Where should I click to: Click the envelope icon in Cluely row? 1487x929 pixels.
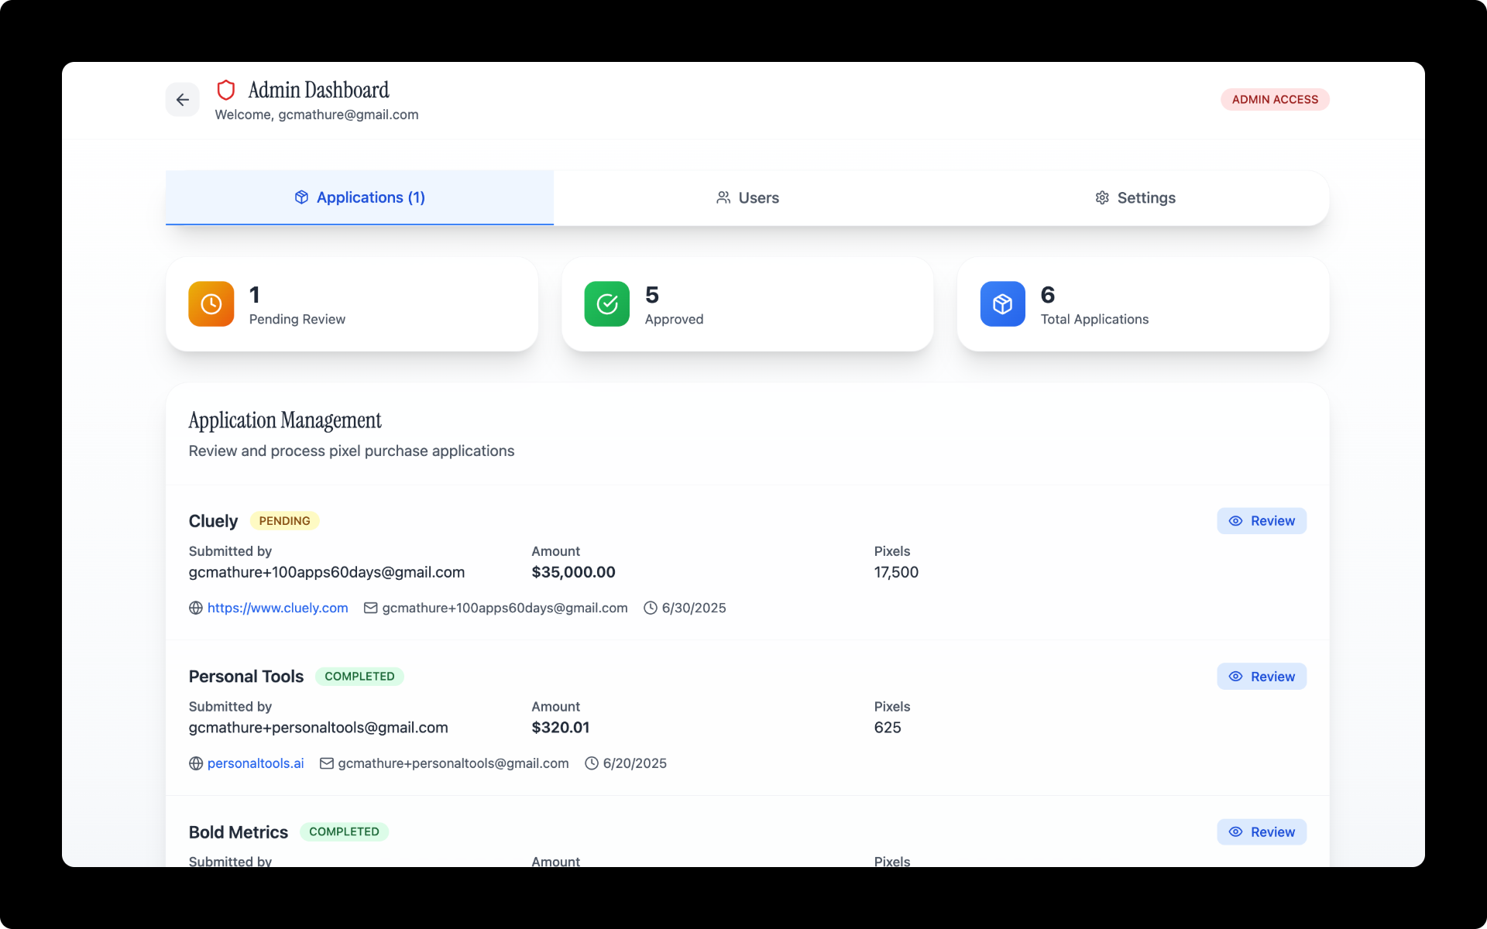pyautogui.click(x=371, y=608)
